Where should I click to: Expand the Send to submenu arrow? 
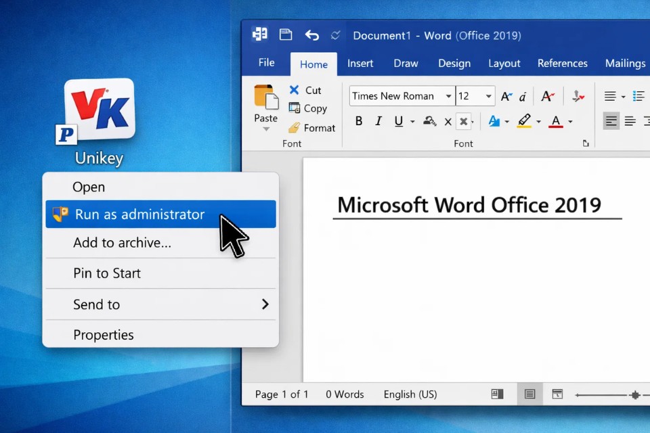pos(265,304)
